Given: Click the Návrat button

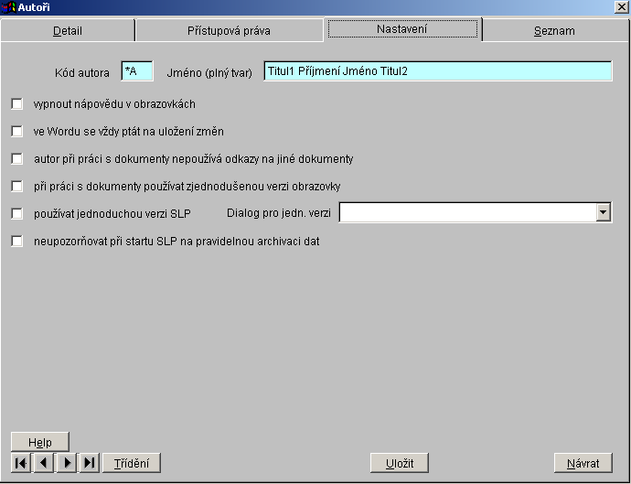Looking at the screenshot, I should coord(583,463).
